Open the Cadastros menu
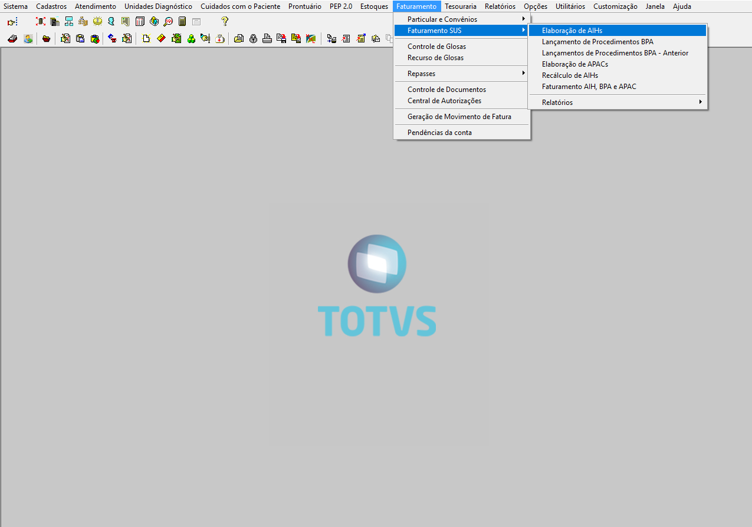Viewport: 752px width, 527px height. click(x=51, y=6)
